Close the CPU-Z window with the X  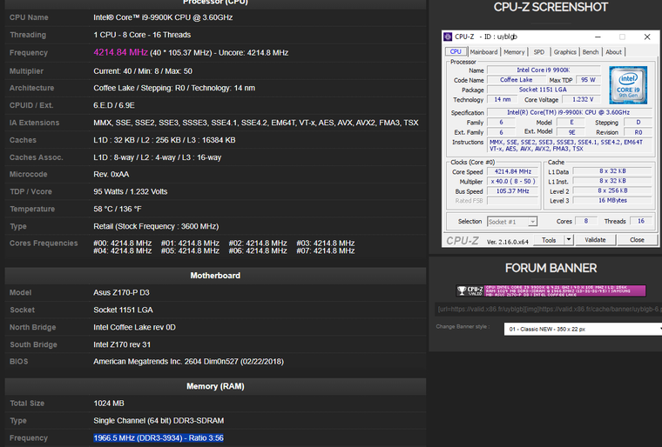647,37
